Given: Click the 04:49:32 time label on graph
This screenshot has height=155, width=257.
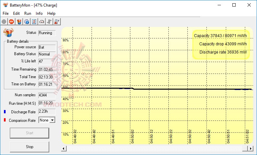Looking at the screenshot, I should [75, 137].
